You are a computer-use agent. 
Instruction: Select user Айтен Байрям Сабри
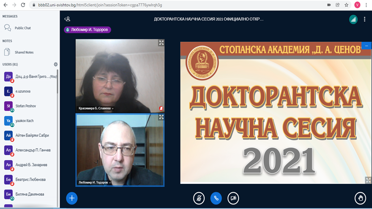pos(30,135)
